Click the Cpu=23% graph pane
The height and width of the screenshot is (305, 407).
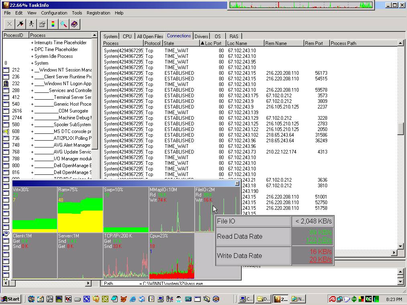(x=171, y=256)
